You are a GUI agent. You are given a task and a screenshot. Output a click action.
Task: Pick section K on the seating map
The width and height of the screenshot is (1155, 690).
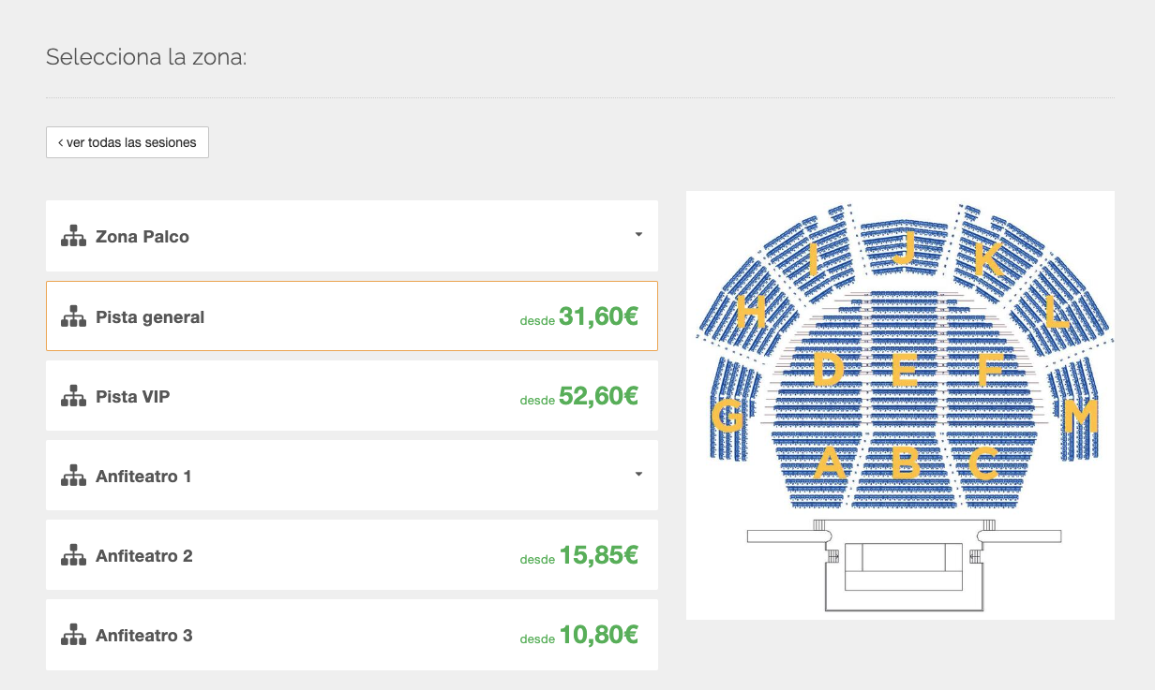(x=987, y=259)
